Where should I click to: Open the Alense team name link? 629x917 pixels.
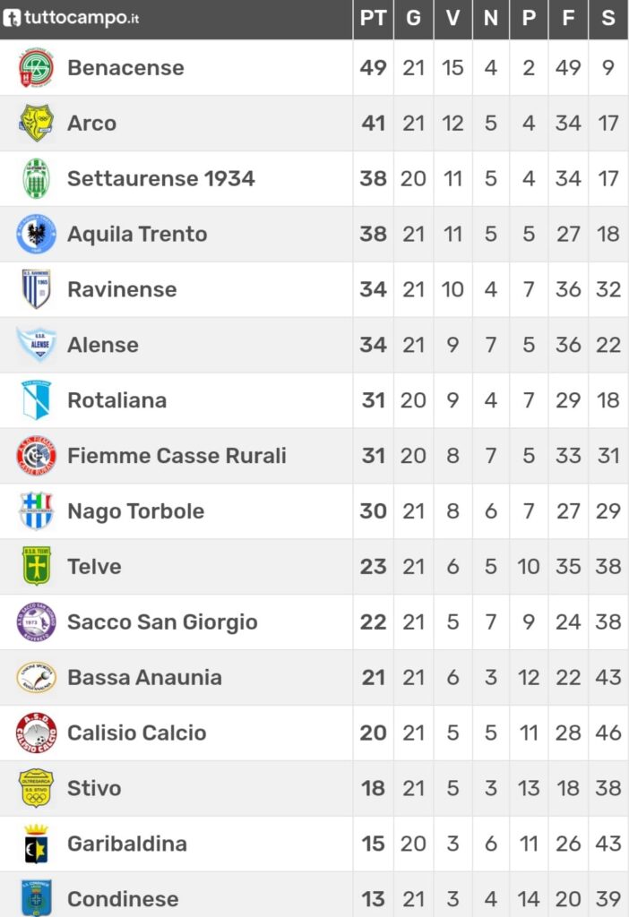tap(103, 345)
